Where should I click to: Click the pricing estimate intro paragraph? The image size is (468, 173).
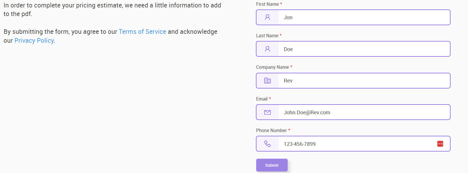click(112, 9)
